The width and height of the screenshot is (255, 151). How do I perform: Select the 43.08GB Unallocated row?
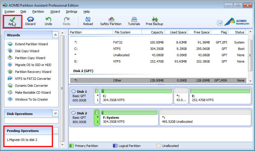[158, 55]
